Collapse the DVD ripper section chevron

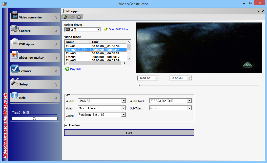point(56,44)
